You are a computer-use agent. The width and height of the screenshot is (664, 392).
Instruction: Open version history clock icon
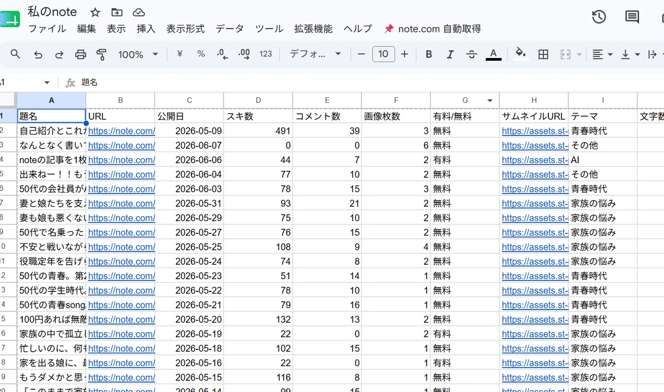[599, 17]
